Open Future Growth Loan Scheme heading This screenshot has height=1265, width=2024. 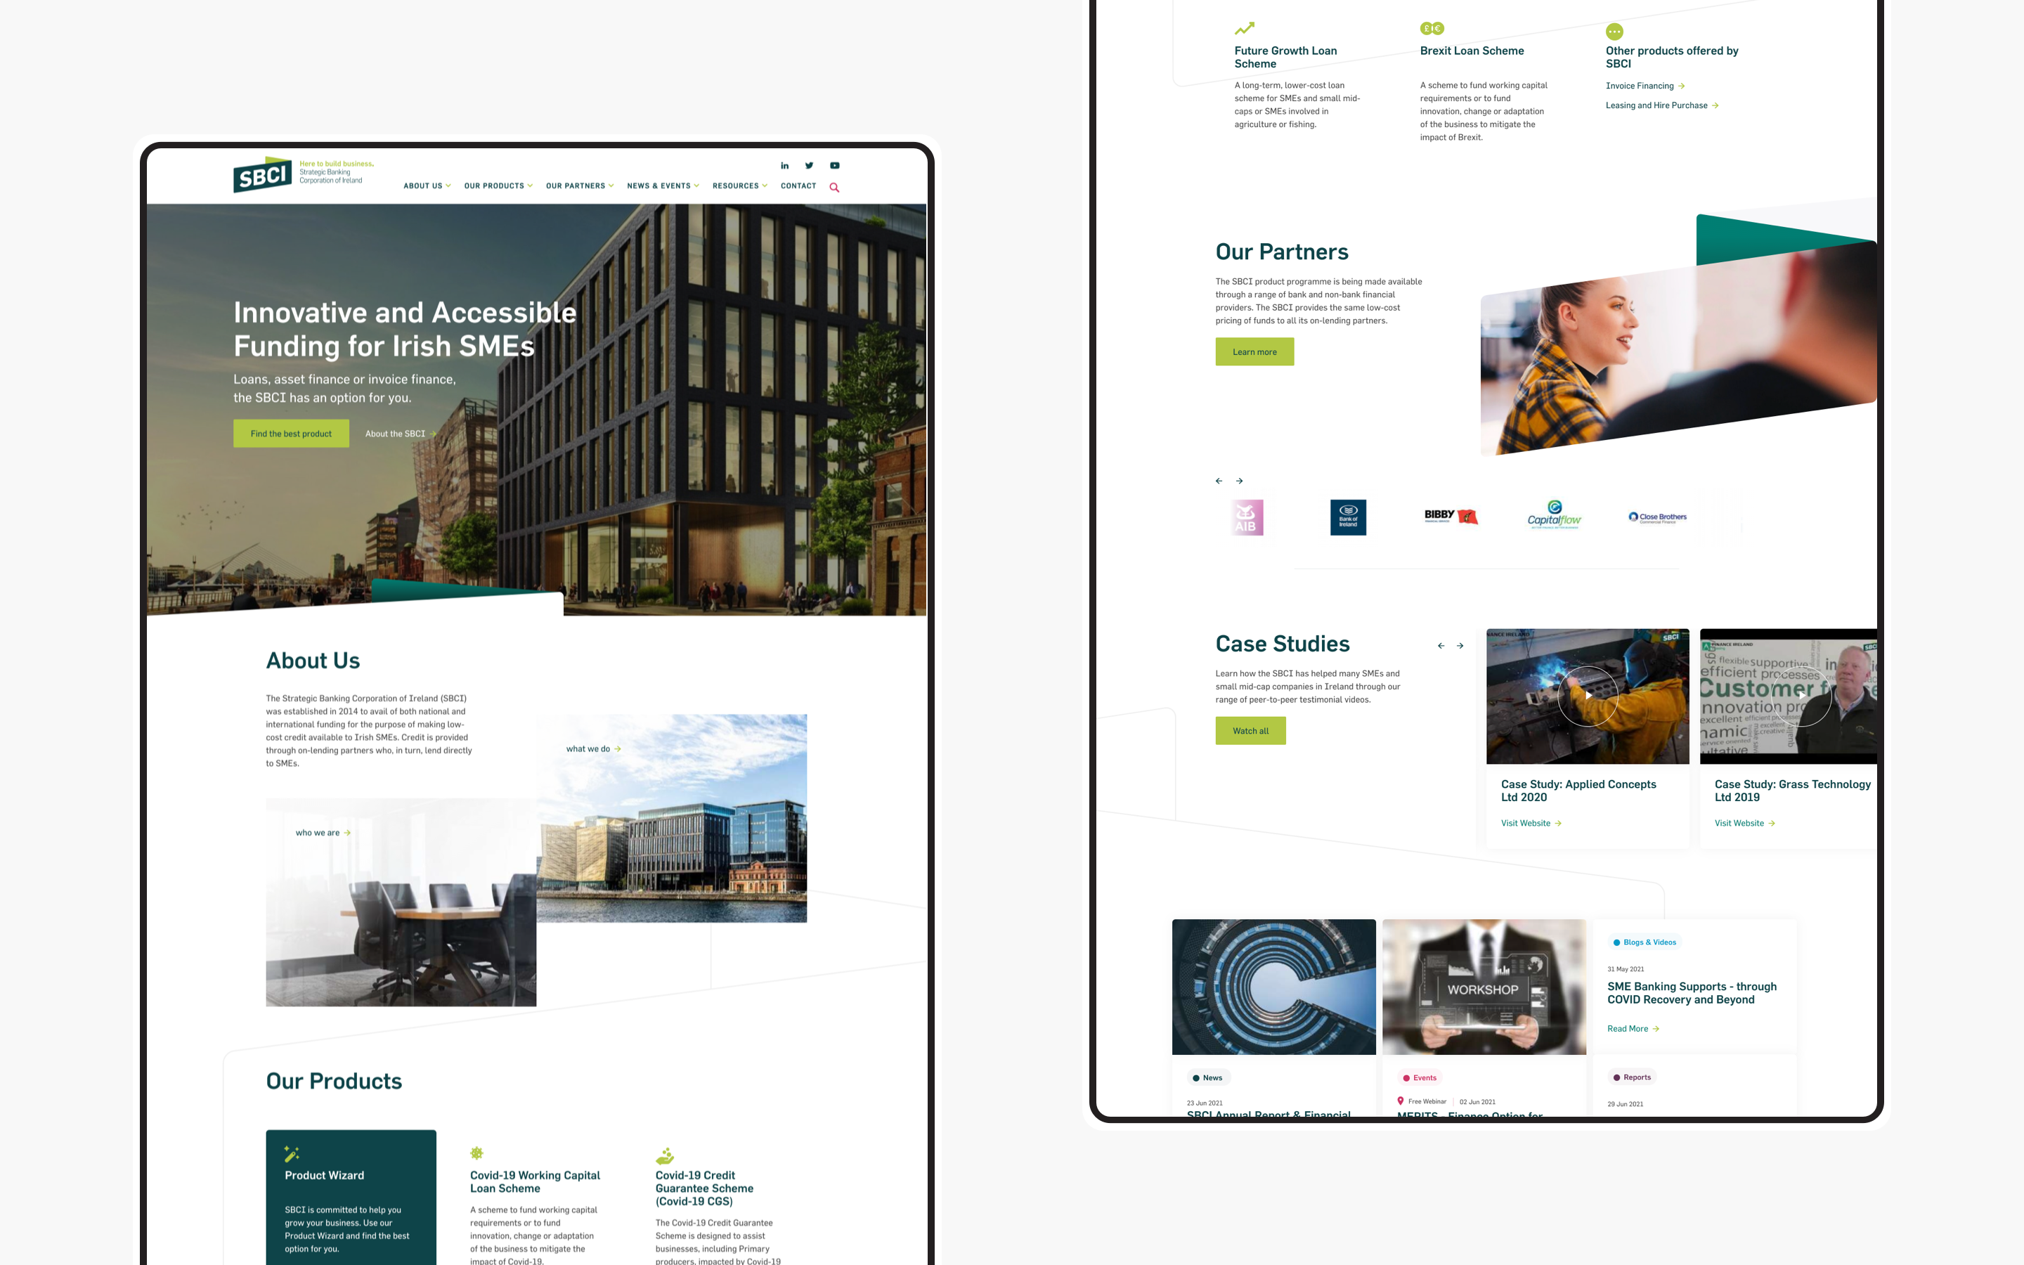pyautogui.click(x=1285, y=57)
